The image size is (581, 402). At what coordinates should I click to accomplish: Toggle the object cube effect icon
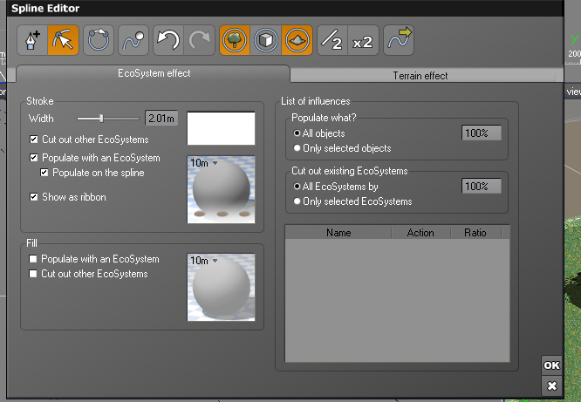click(x=265, y=40)
